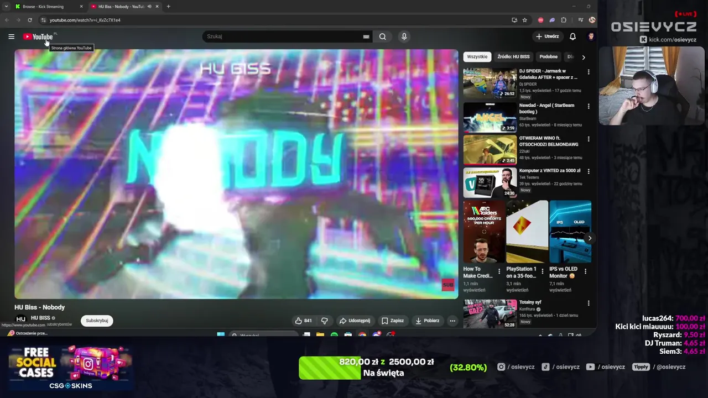Open options menu for OTWIERAM WINO video

tap(589, 139)
